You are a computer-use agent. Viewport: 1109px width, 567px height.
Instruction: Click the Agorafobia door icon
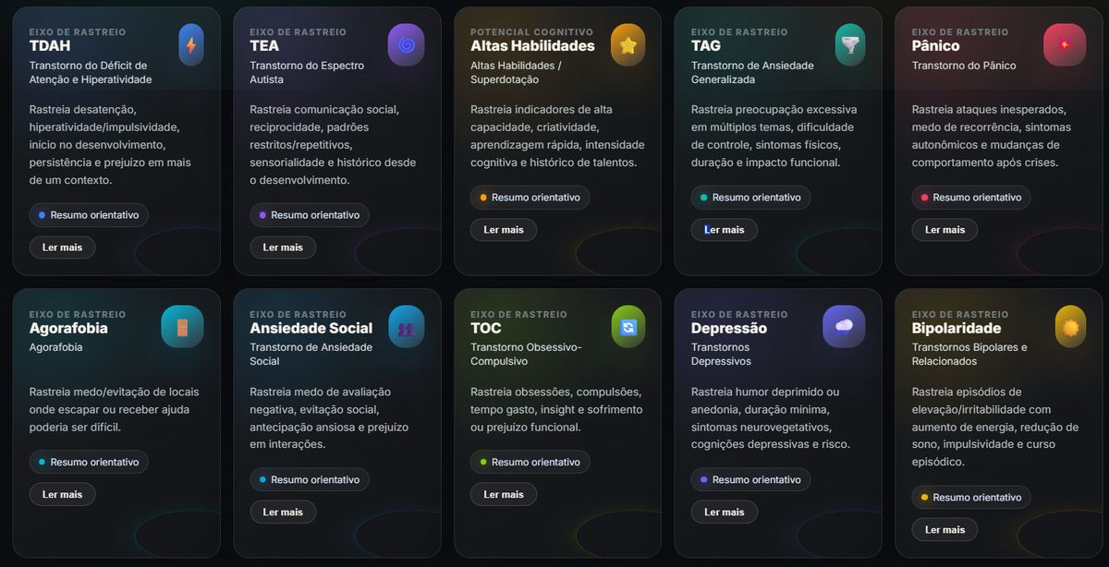click(182, 326)
